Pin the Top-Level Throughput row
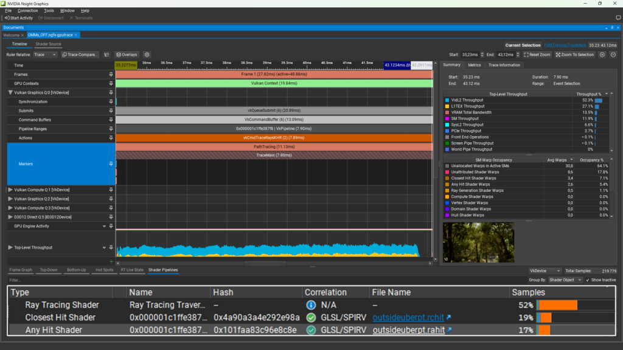This screenshot has width=623, height=350. point(111,248)
